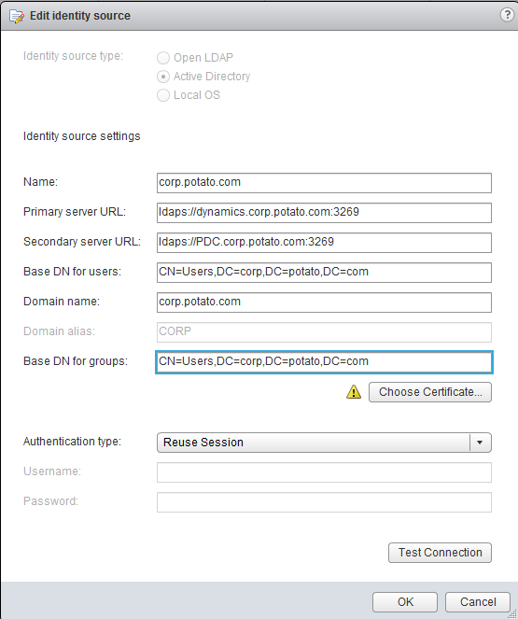The image size is (518, 619).
Task: Confirm changes with the OK button
Action: pos(405,602)
